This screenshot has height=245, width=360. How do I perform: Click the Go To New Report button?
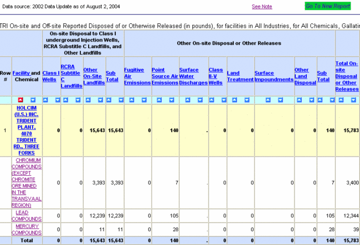(327, 6)
